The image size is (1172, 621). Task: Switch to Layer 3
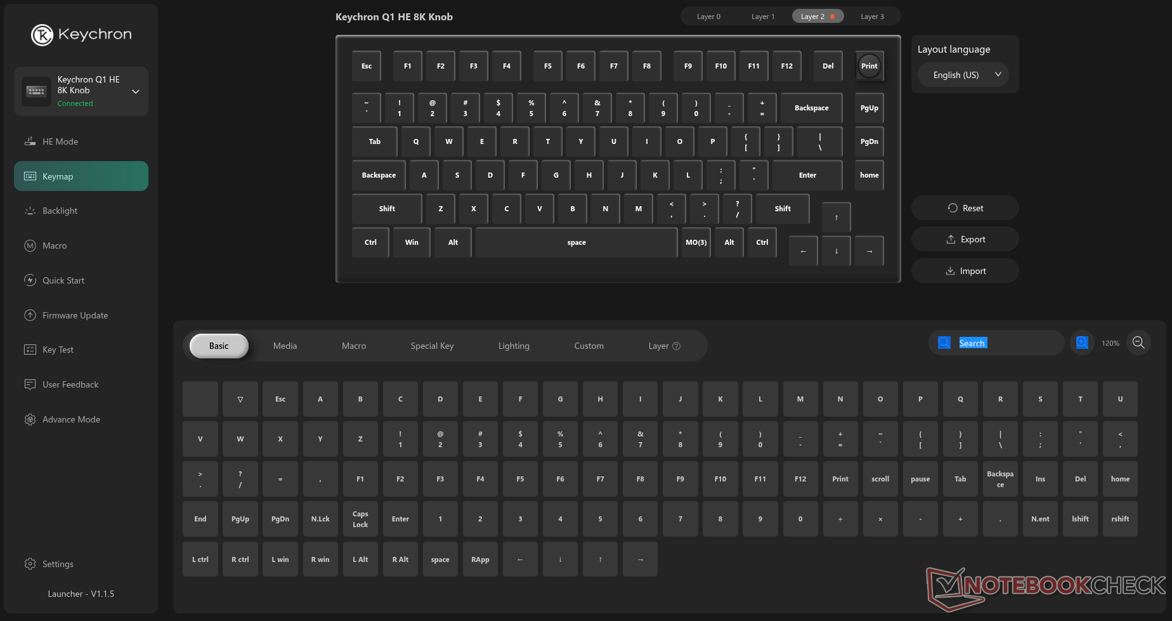click(x=872, y=16)
